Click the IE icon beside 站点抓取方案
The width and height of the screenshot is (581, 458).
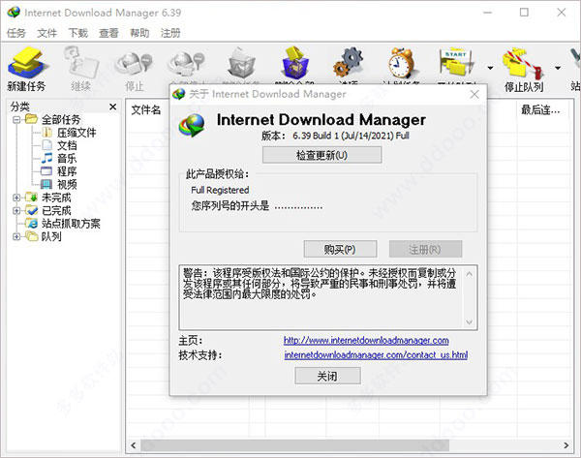pos(32,223)
